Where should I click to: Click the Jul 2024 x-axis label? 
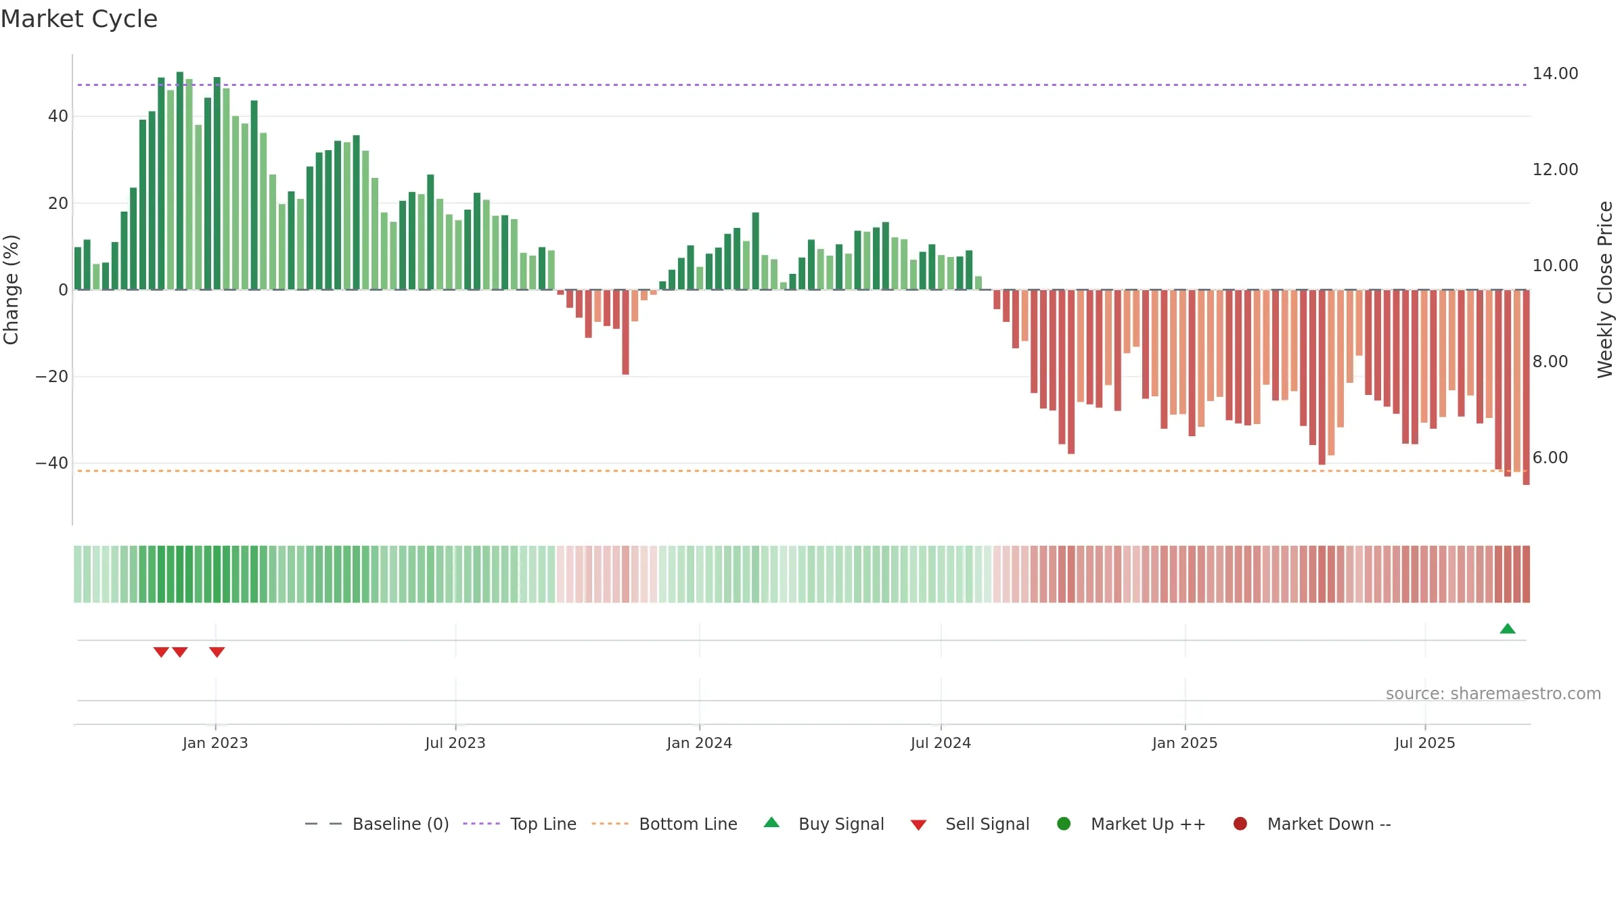coord(941,743)
